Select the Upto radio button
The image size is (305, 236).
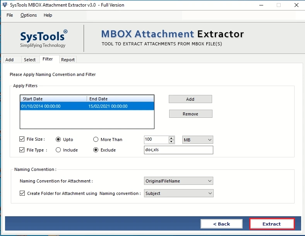[x=58, y=140]
